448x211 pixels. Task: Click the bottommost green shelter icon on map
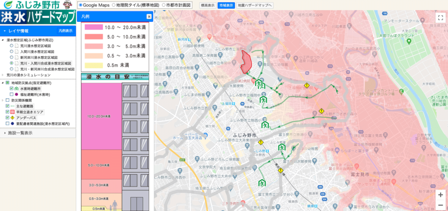(262, 182)
